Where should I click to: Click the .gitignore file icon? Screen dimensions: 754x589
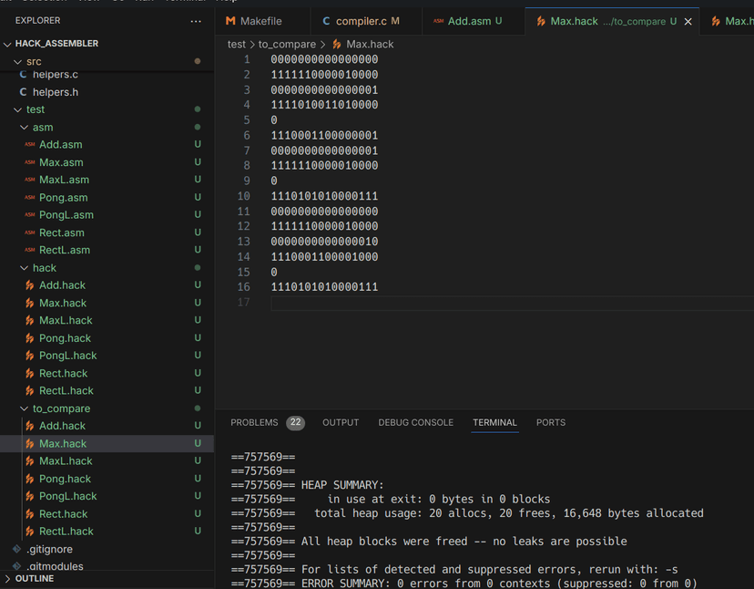coord(17,549)
